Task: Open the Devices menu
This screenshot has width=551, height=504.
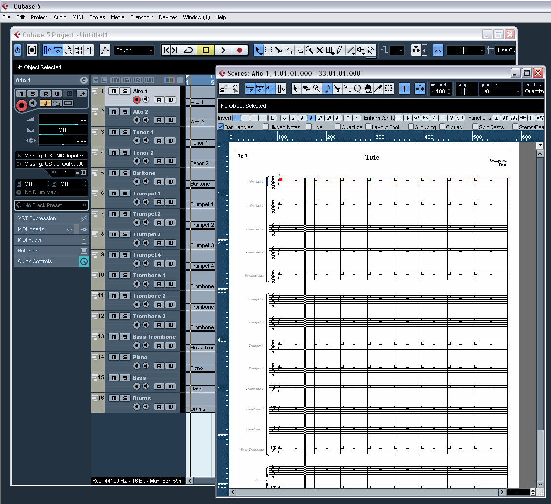Action: pos(168,17)
